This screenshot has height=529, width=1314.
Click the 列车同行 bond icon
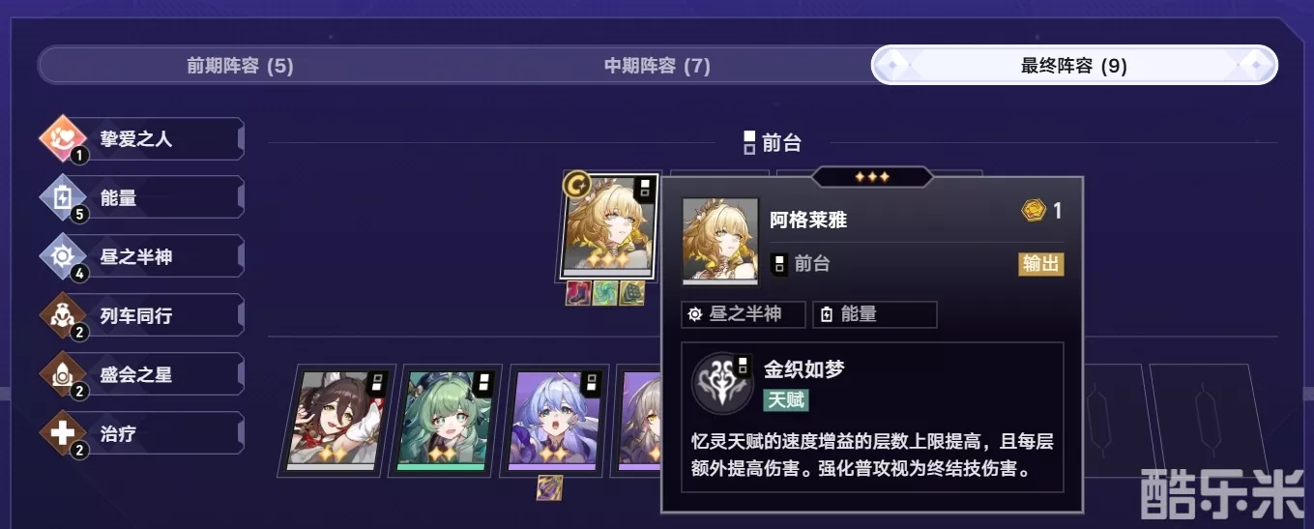[63, 316]
